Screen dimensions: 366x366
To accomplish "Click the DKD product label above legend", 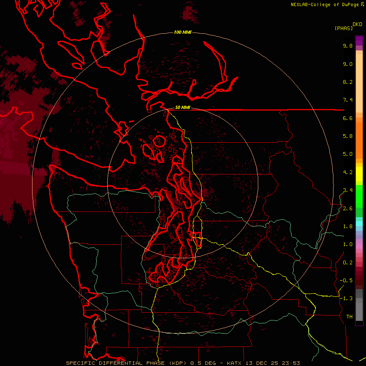I will tap(357, 24).
